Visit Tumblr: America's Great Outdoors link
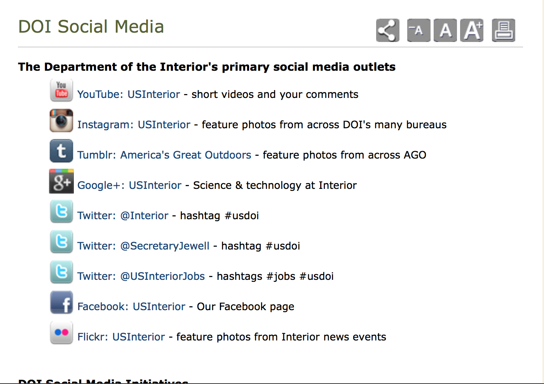The width and height of the screenshot is (544, 384). (x=164, y=155)
